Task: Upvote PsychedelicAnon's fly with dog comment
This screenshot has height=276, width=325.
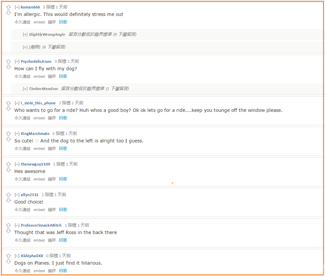Action: [x=8, y=62]
